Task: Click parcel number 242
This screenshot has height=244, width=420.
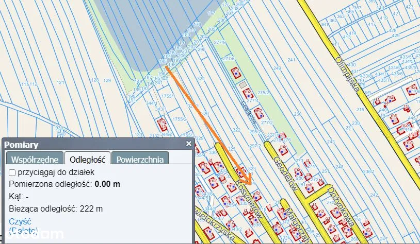Action: click(x=374, y=195)
